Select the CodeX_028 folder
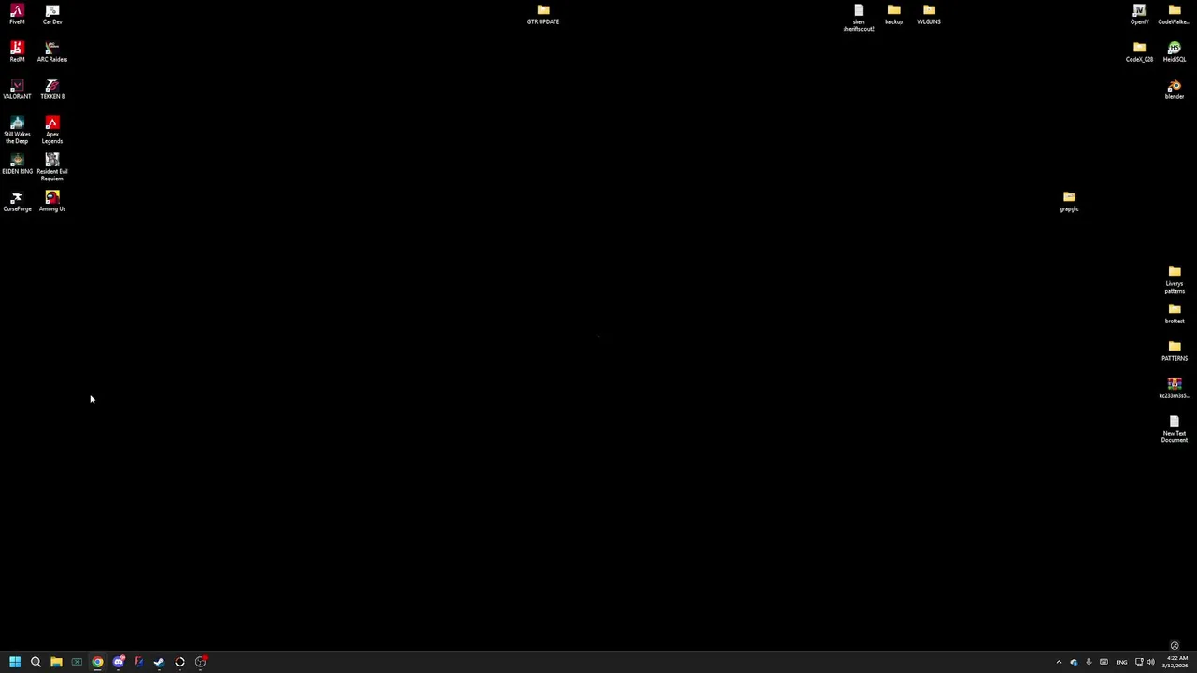Image resolution: width=1197 pixels, height=673 pixels. tap(1139, 51)
